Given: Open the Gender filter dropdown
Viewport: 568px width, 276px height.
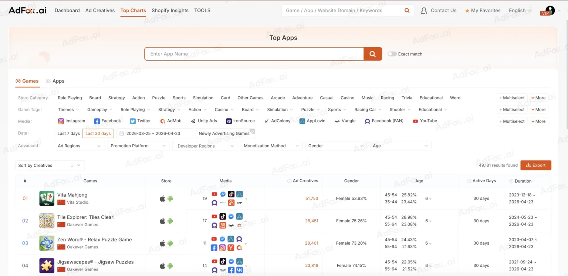Looking at the screenshot, I should coord(337,146).
